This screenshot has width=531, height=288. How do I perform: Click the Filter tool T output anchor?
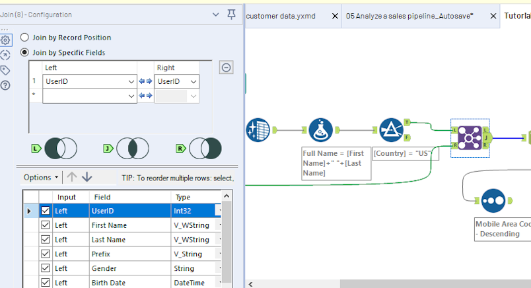(407, 122)
